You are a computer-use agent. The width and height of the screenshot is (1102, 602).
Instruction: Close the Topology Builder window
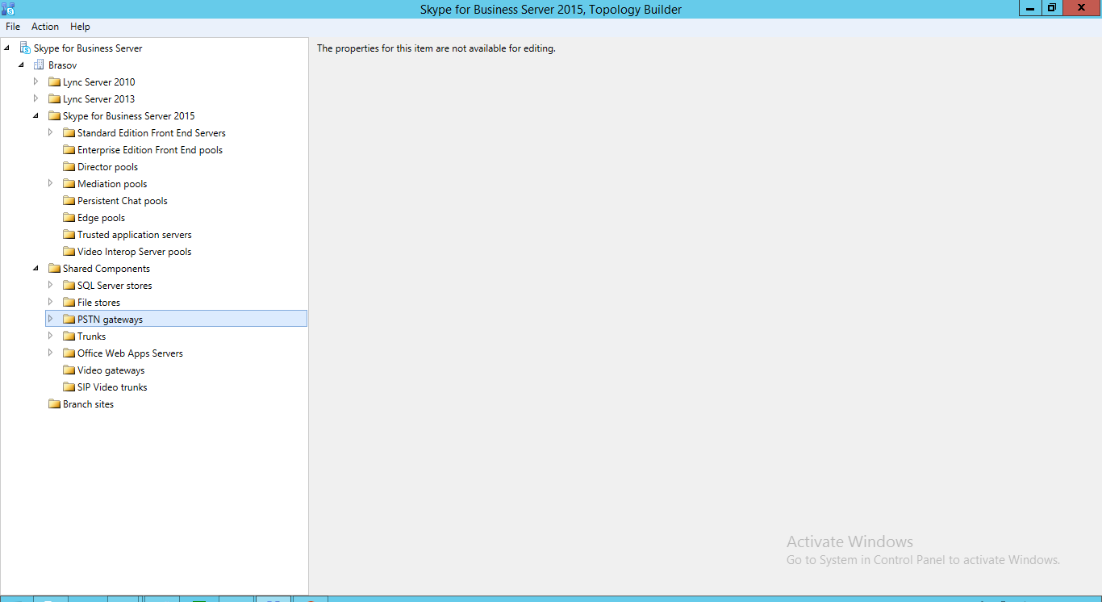click(1082, 8)
